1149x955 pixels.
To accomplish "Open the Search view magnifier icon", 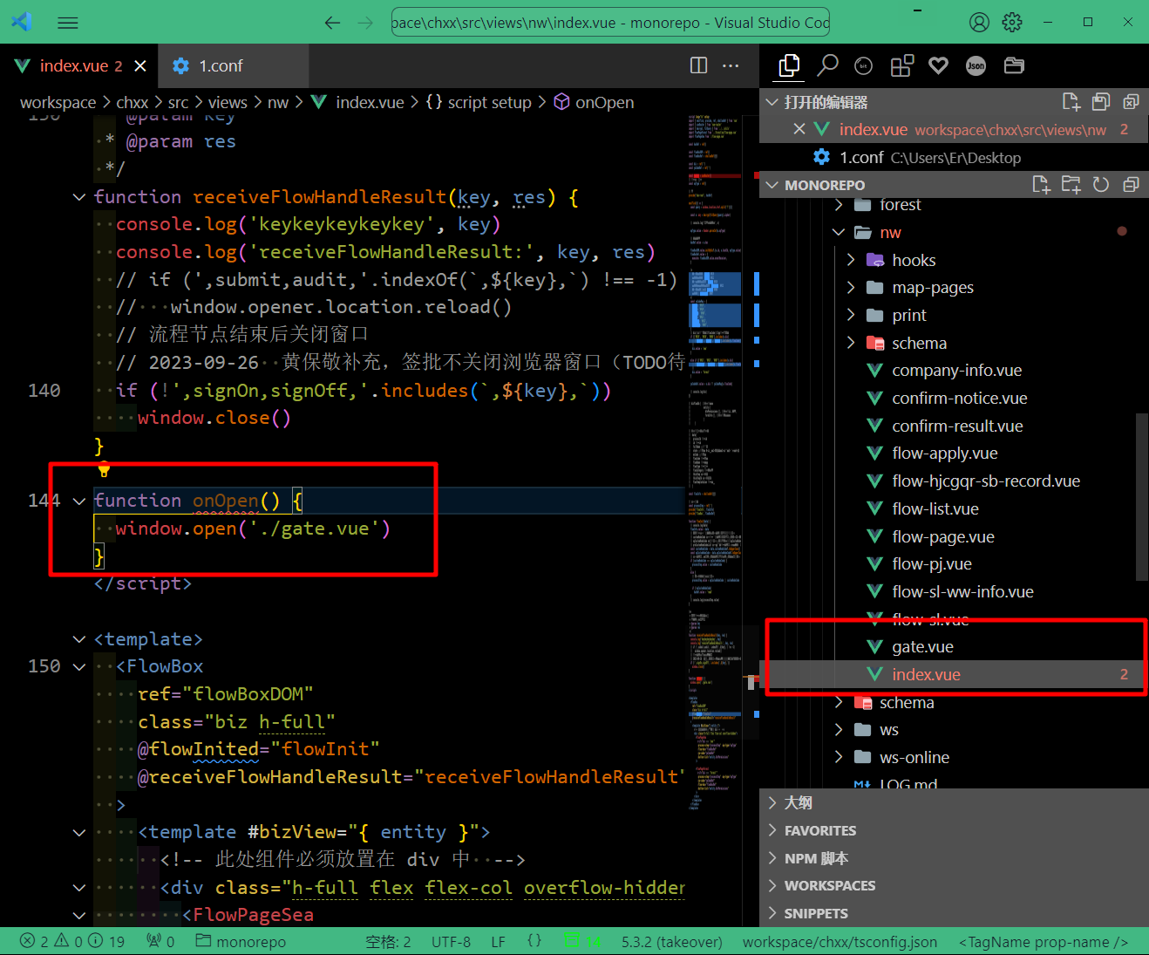I will 827,65.
